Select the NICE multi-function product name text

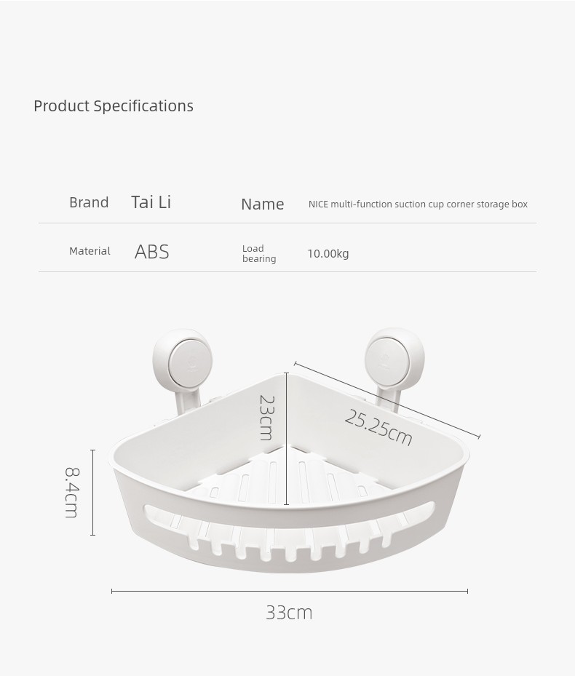point(418,204)
